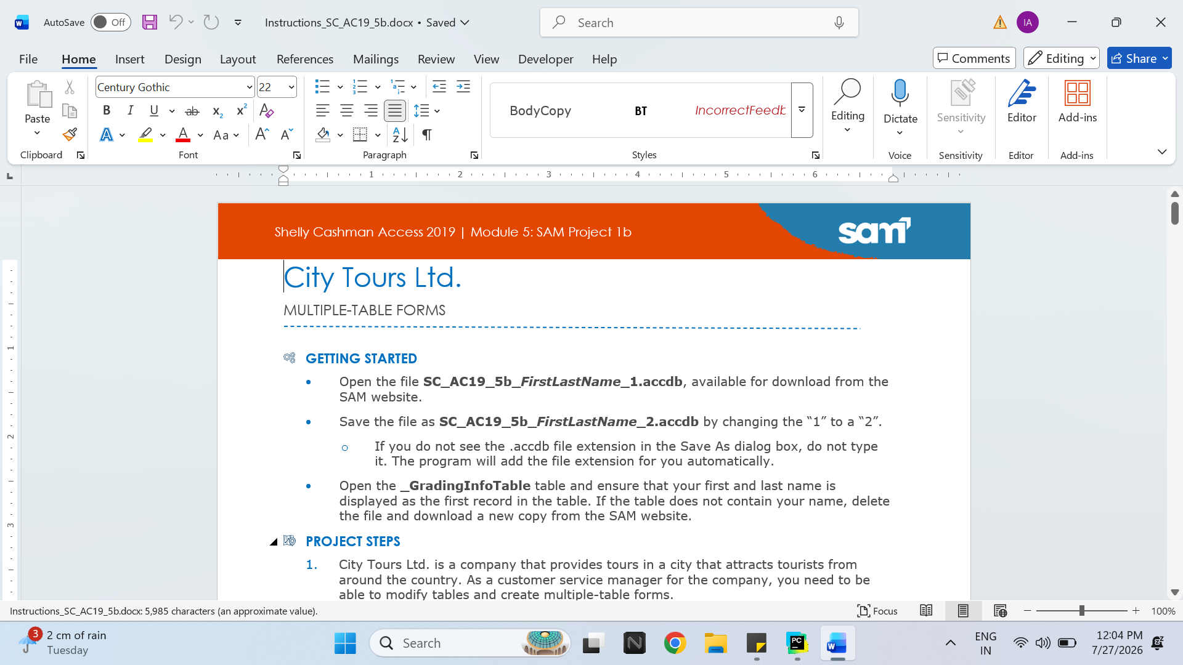Shrink font size with smaller A icon
This screenshot has width=1183, height=665.
[287, 134]
